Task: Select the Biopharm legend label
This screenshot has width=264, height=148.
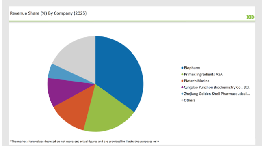Action: click(192, 68)
